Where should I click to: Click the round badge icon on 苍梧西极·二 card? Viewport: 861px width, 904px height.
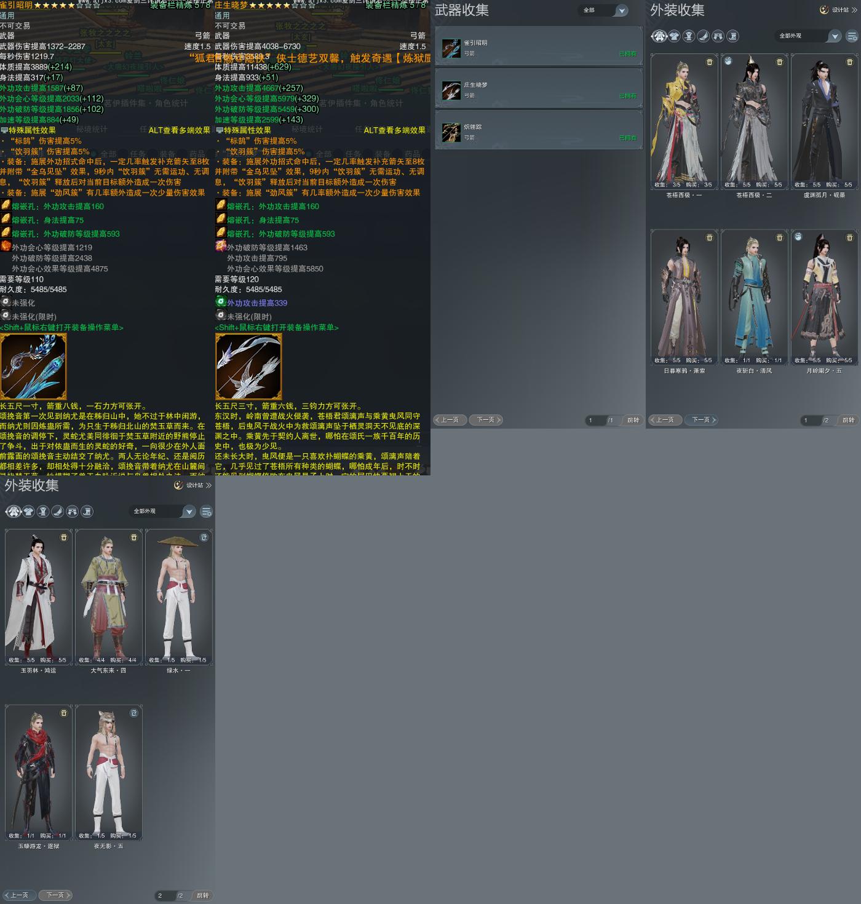pyautogui.click(x=728, y=61)
